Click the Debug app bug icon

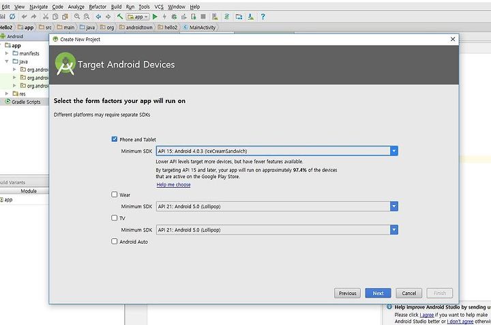(x=174, y=16)
